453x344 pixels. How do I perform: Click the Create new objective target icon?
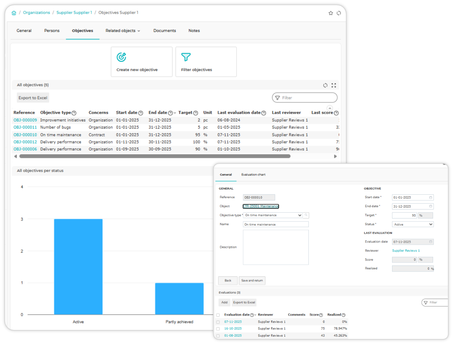point(121,57)
